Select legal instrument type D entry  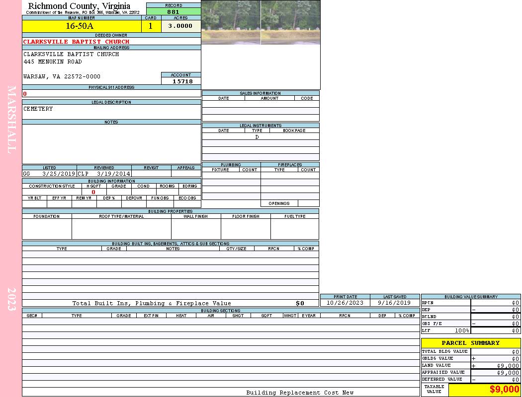click(257, 137)
